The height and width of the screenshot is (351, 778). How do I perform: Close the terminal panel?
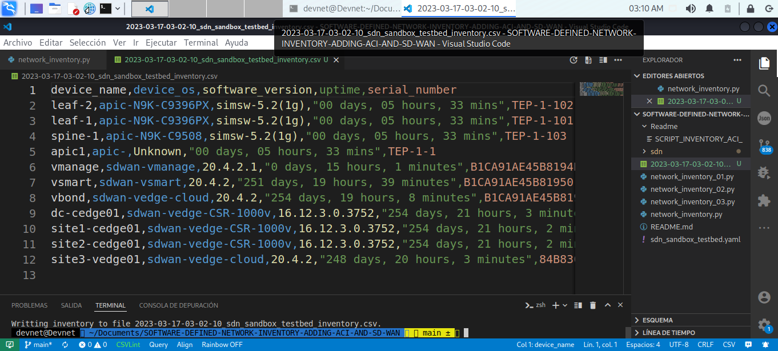621,305
